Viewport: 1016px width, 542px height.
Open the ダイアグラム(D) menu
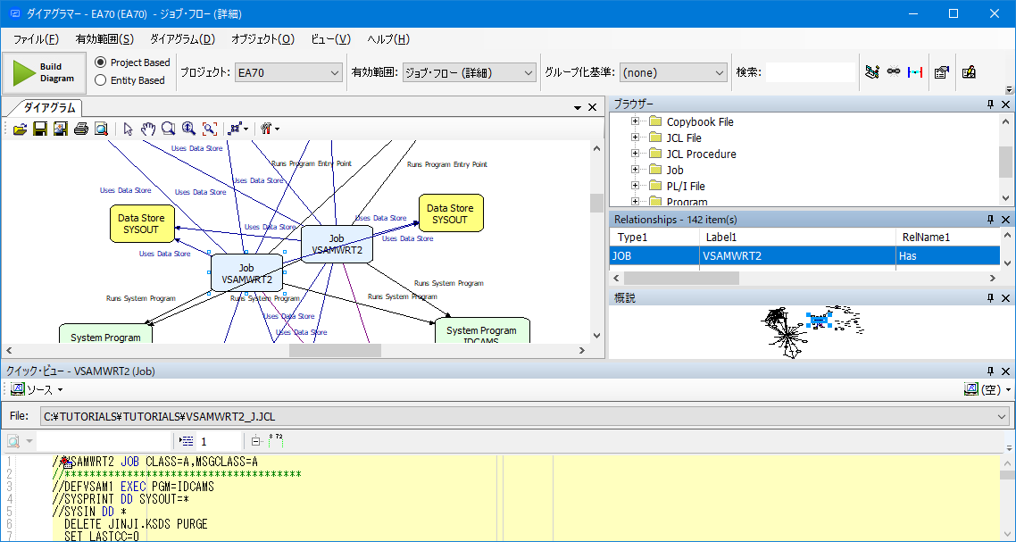(x=183, y=39)
